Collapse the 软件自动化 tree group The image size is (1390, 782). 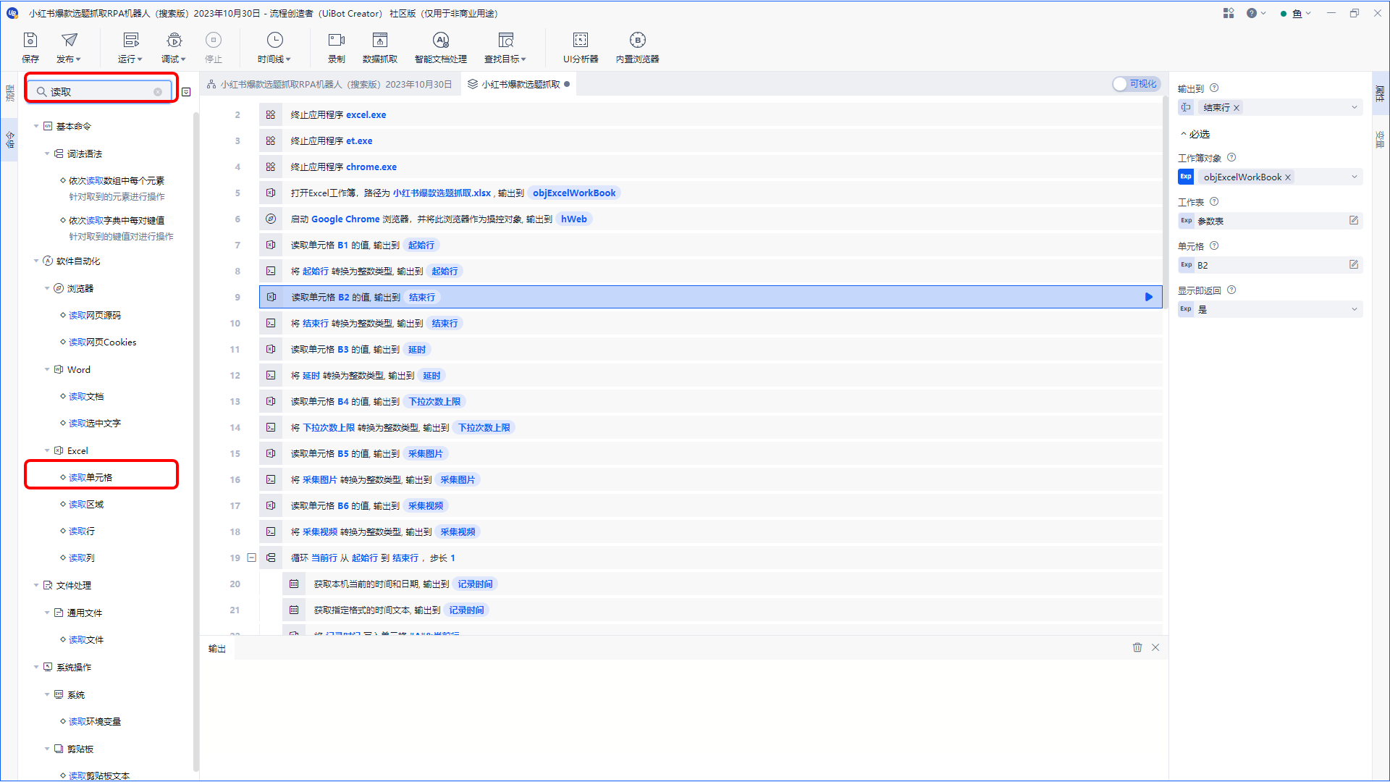pyautogui.click(x=36, y=261)
